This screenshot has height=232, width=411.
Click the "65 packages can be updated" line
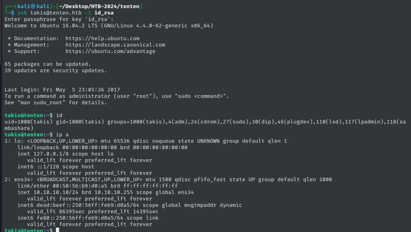48,64
